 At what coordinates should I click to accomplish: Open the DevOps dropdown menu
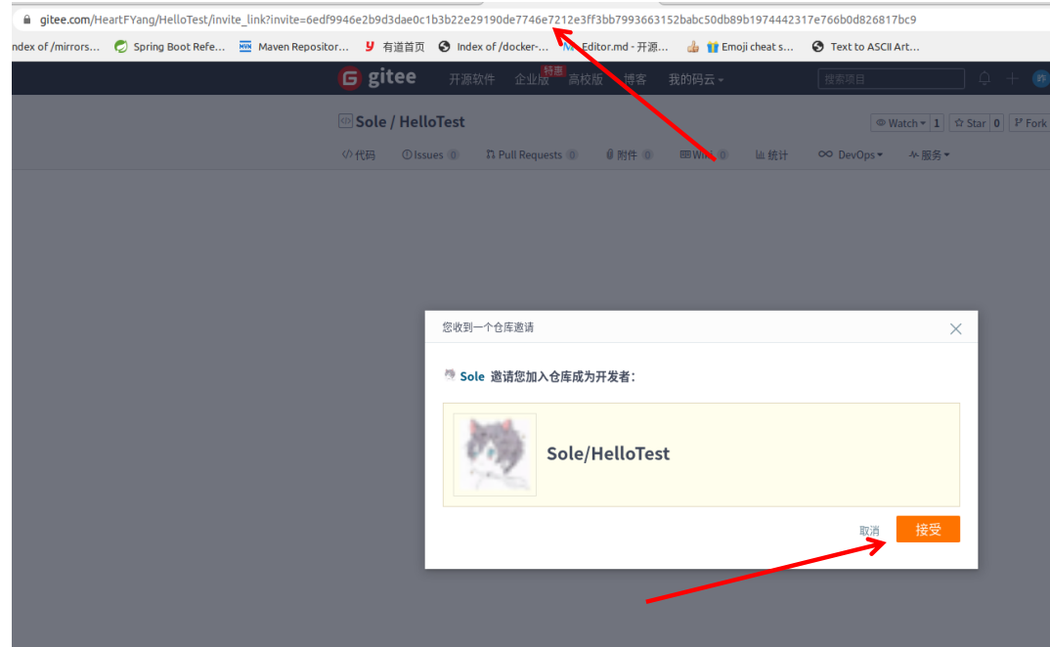850,153
